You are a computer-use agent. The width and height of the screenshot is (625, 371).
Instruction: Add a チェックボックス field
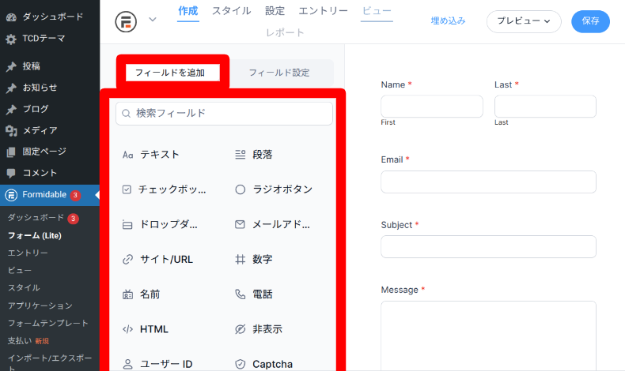coord(165,189)
